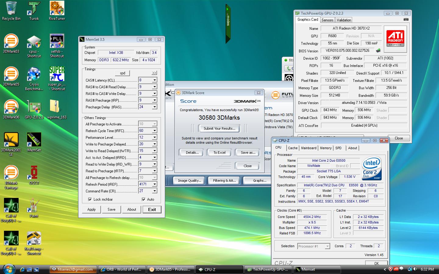Open RAS# to CAS# Read Delay dropdown
Screen dimensions: 439x274
point(155,87)
